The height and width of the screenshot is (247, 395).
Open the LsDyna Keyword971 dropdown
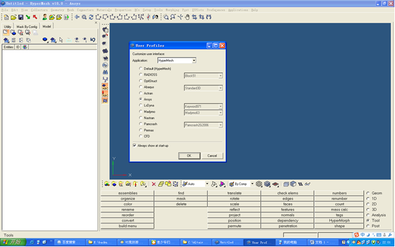(x=220, y=106)
